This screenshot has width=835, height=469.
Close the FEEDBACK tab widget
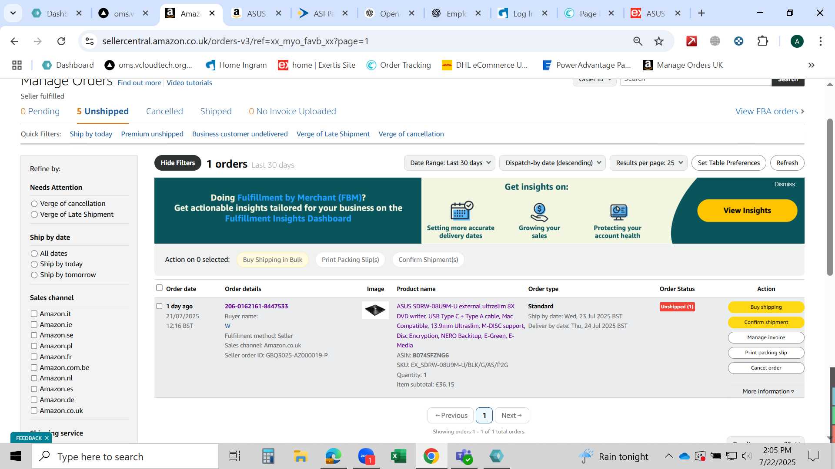click(47, 438)
